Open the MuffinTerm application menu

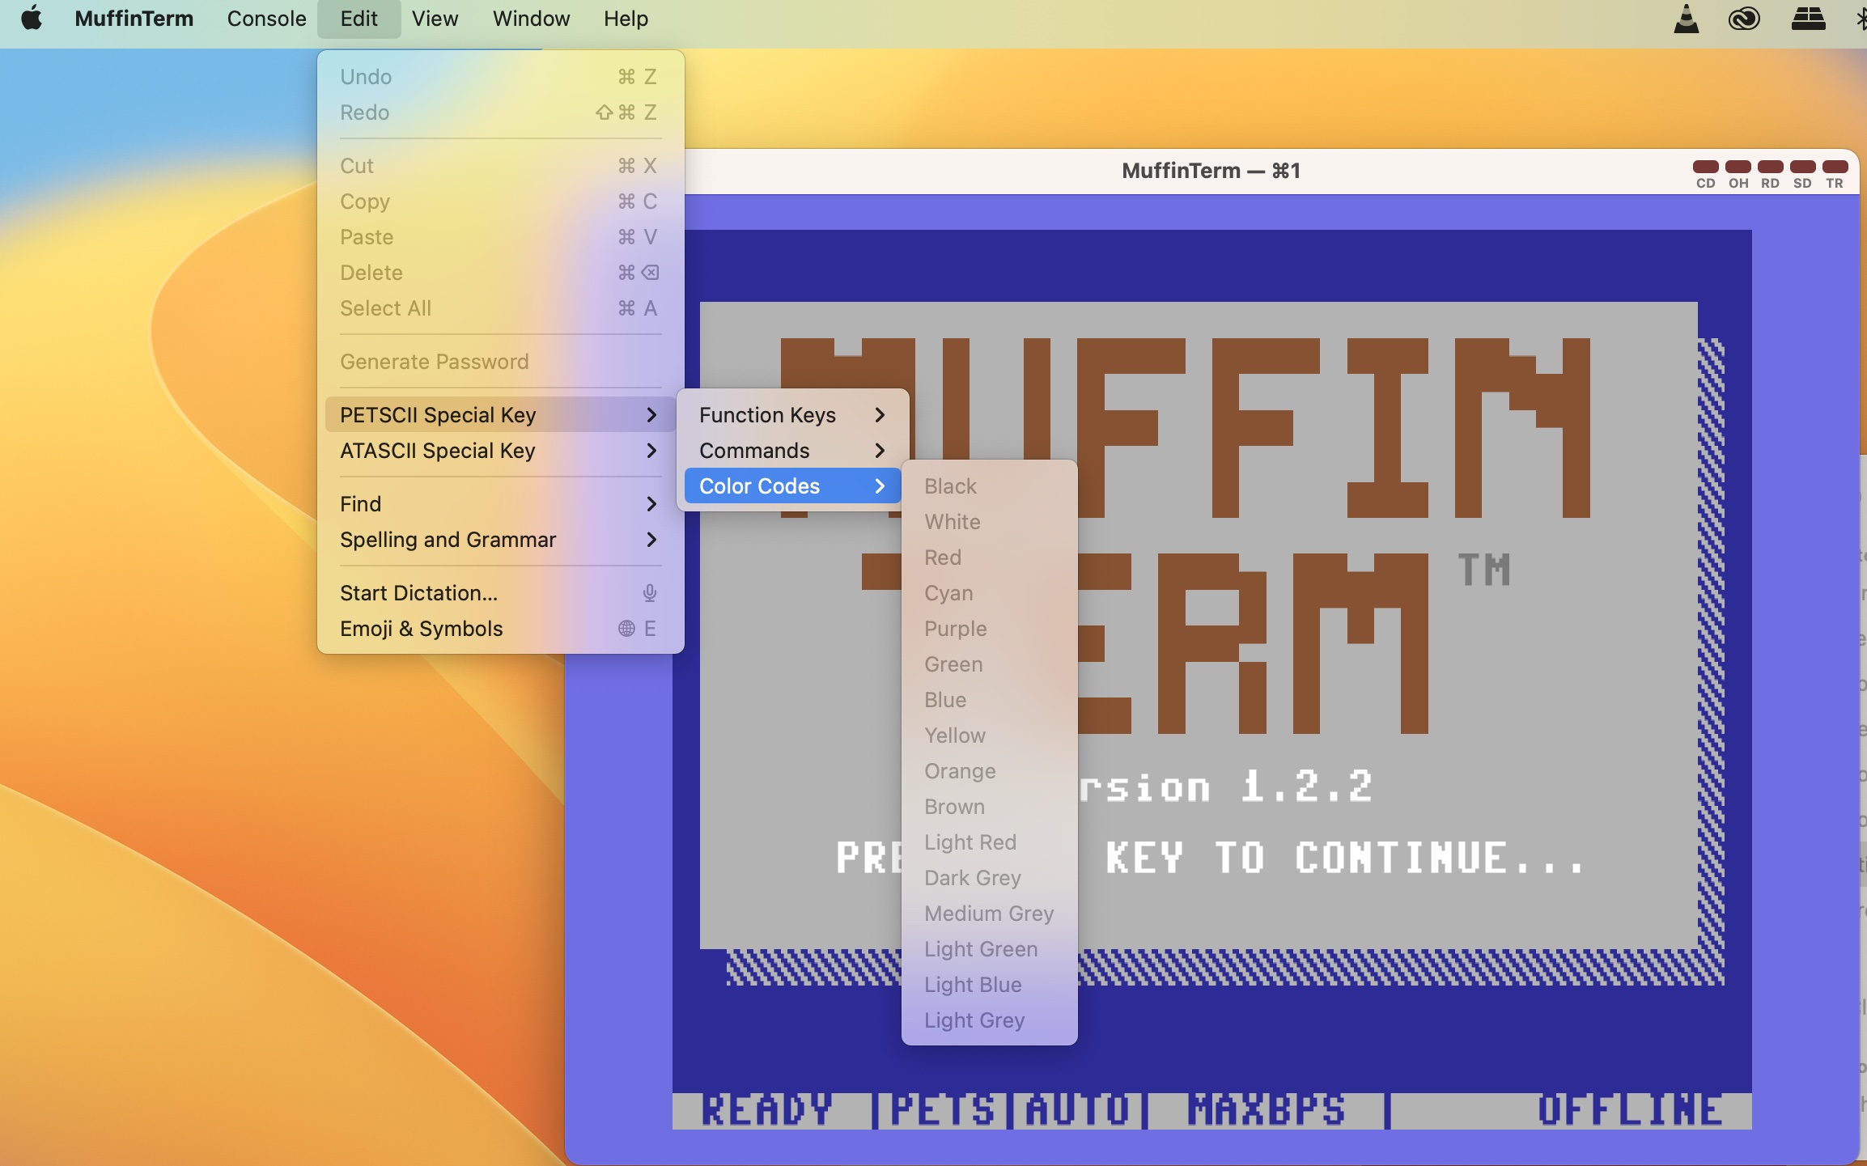(134, 19)
